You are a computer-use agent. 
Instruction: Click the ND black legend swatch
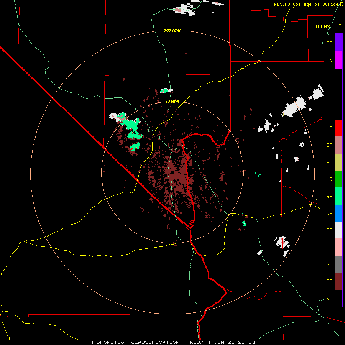point(338,298)
